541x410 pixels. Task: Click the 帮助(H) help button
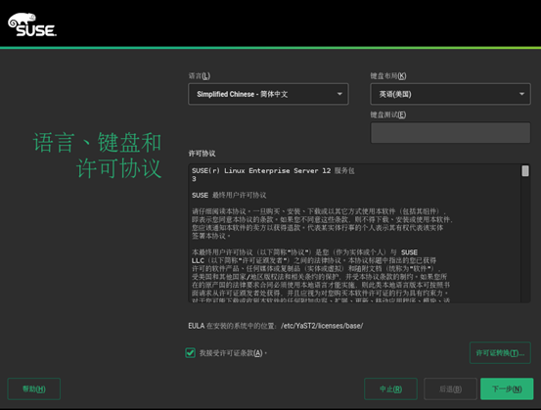pyautogui.click(x=34, y=388)
